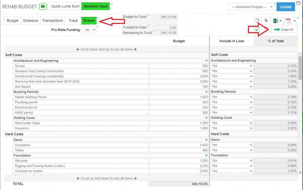Click the green video camera icon
This screenshot has height=190, width=303.
click(43, 6)
